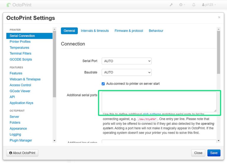Switch to Intervals & timeouts tab
227x163 pixels.
(x=95, y=31)
